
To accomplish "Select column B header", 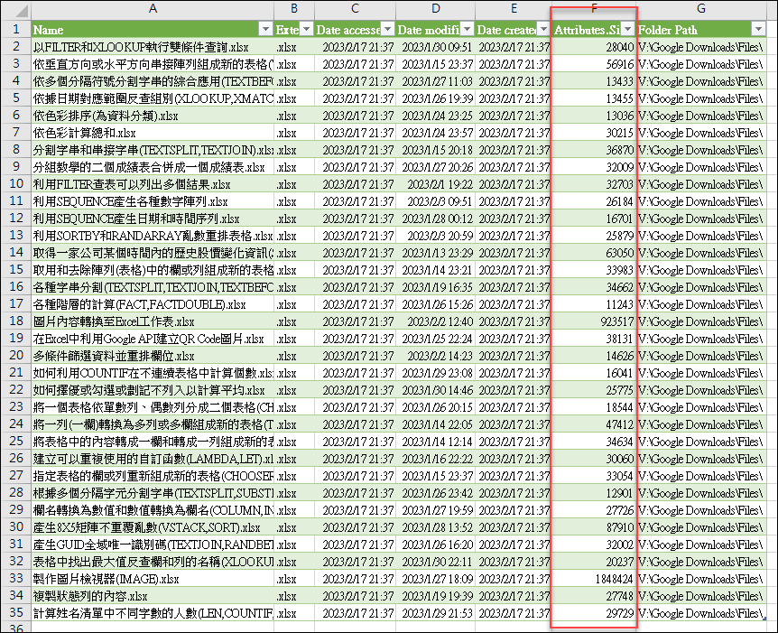I will 294,8.
